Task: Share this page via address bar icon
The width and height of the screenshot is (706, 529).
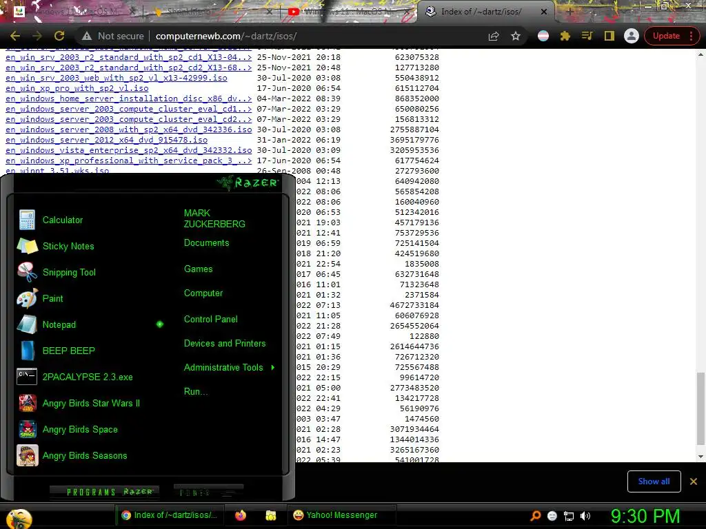Action: [x=494, y=36]
